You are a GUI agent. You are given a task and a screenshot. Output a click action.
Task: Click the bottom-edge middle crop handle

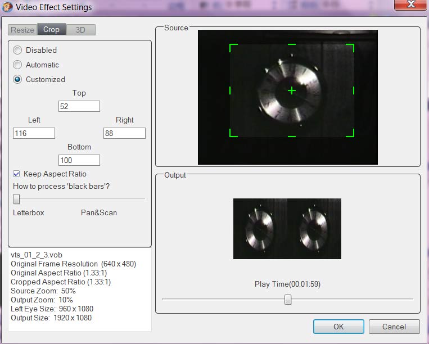pyautogui.click(x=292, y=137)
